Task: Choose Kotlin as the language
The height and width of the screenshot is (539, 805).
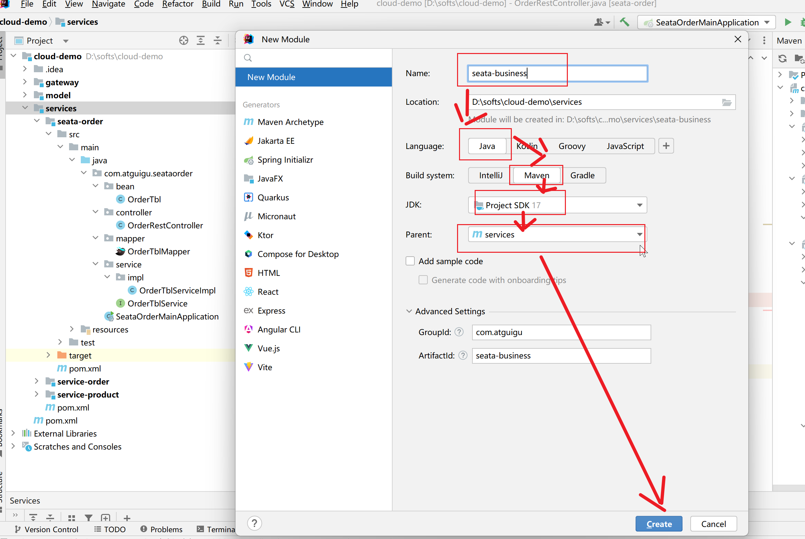Action: [x=526, y=146]
